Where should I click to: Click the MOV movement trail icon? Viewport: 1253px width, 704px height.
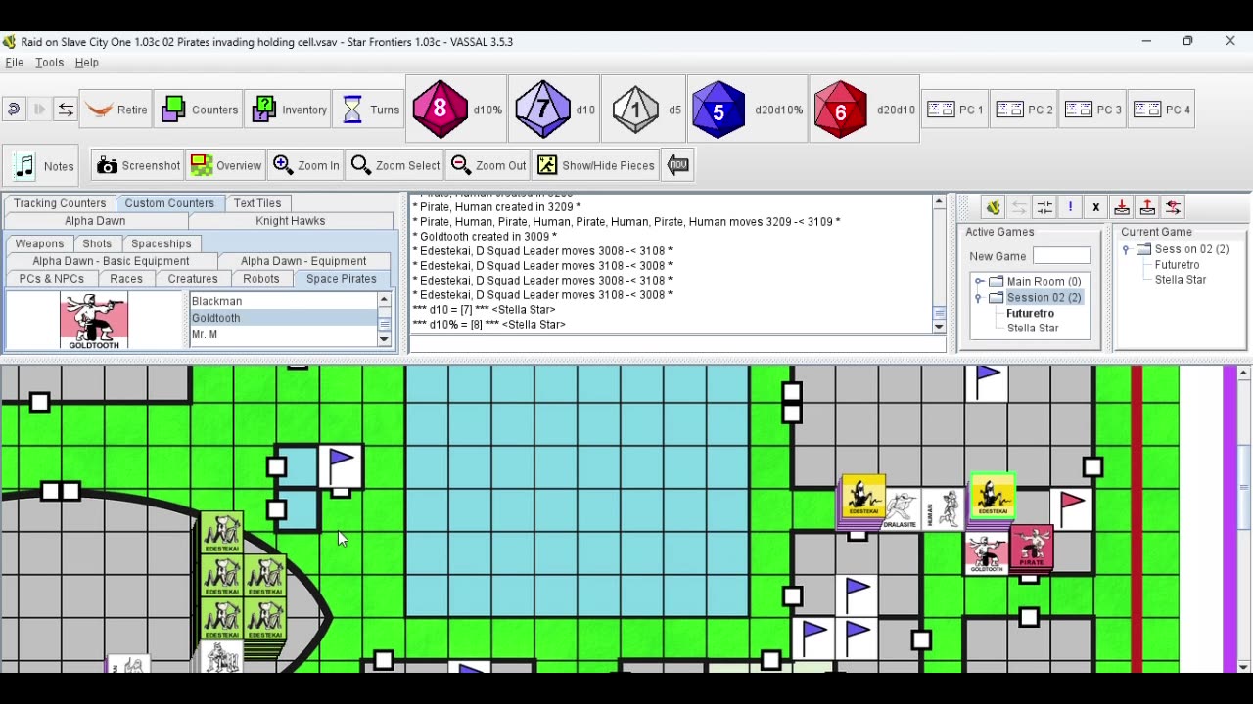pos(678,165)
